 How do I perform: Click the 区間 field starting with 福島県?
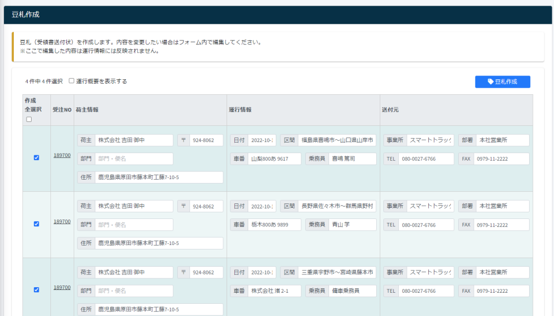point(337,140)
